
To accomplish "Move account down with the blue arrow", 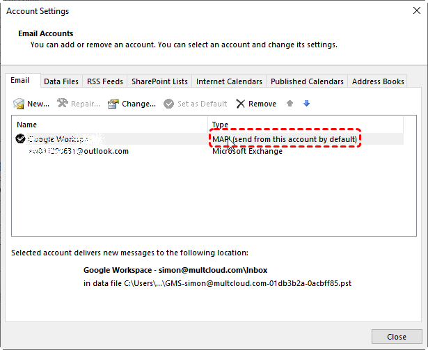I will click(x=306, y=104).
